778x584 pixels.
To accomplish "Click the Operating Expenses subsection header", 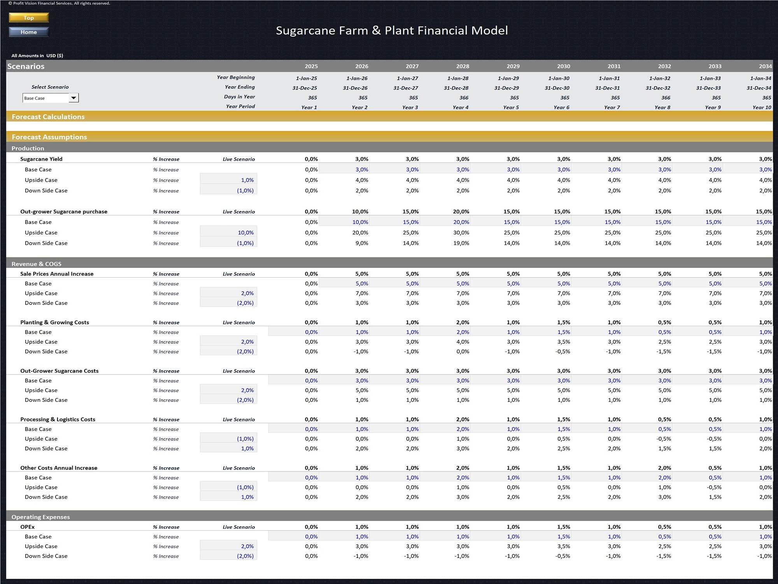I will 389,517.
